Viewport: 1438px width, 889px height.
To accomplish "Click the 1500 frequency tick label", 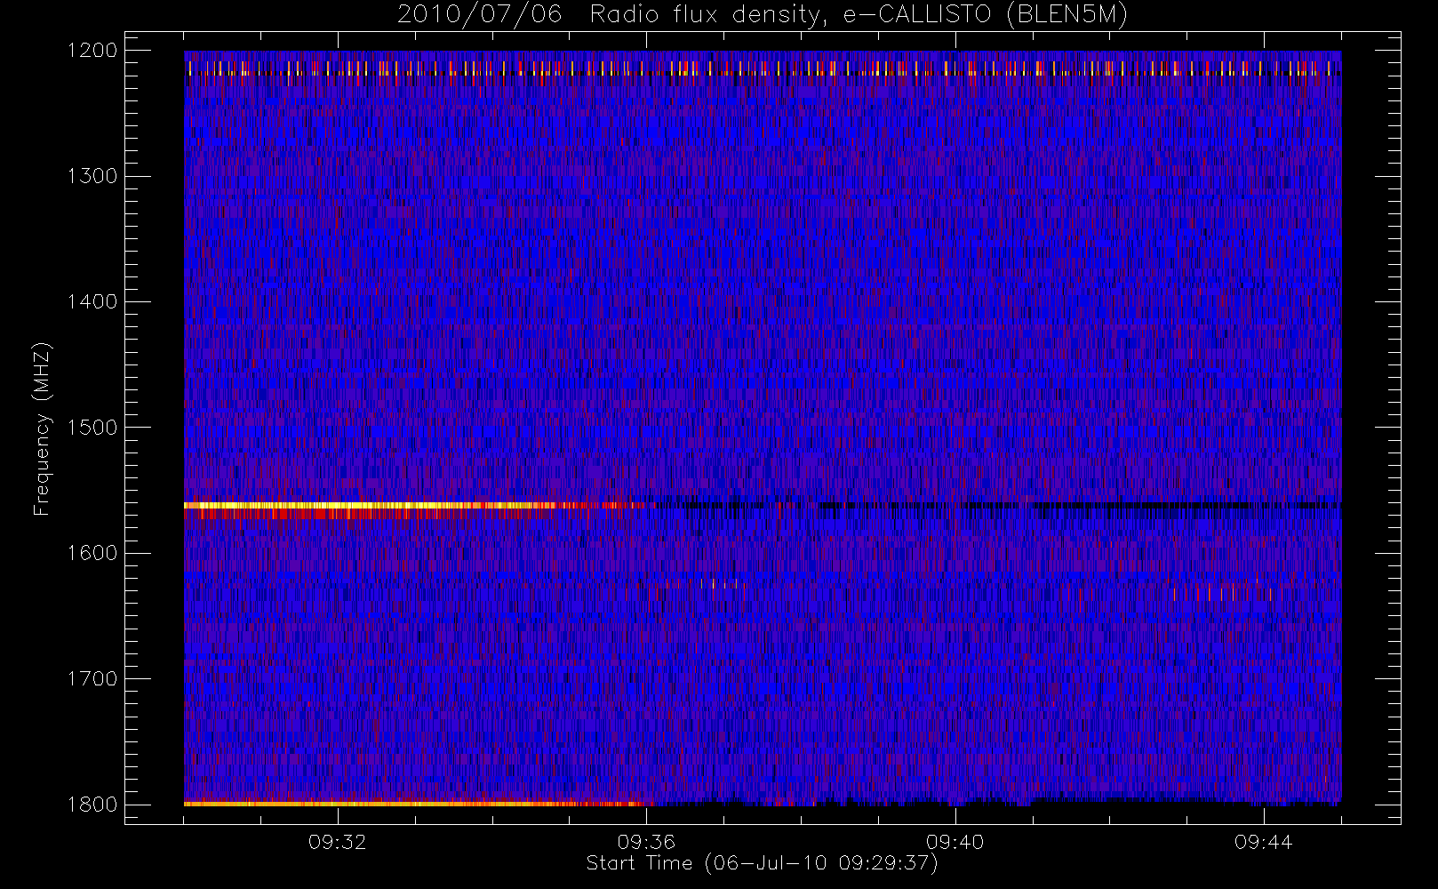I will click(x=92, y=428).
